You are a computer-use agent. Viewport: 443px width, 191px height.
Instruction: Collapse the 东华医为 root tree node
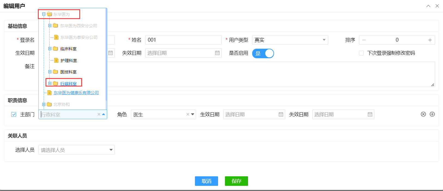click(44, 14)
